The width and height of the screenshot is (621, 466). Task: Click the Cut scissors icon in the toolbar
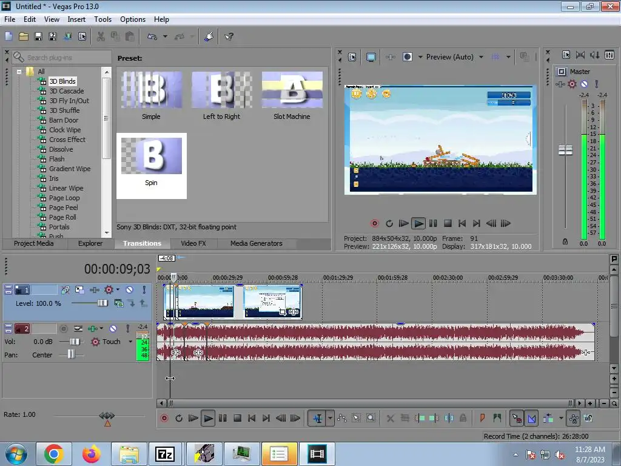[x=101, y=36]
